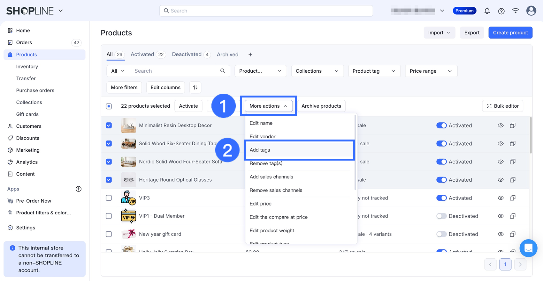Click the product list search field
Viewport: 543px width, 281px height.
pyautogui.click(x=176, y=71)
